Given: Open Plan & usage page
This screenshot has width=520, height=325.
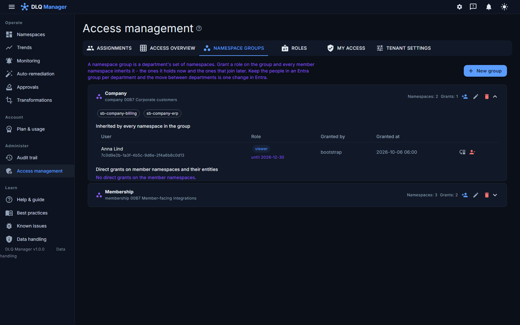Looking at the screenshot, I should (37, 129).
